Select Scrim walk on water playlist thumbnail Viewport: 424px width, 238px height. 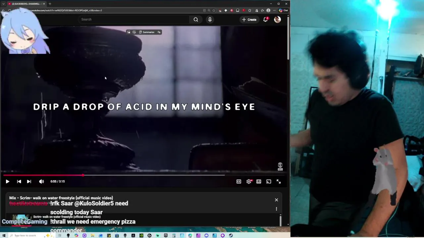[22, 219]
